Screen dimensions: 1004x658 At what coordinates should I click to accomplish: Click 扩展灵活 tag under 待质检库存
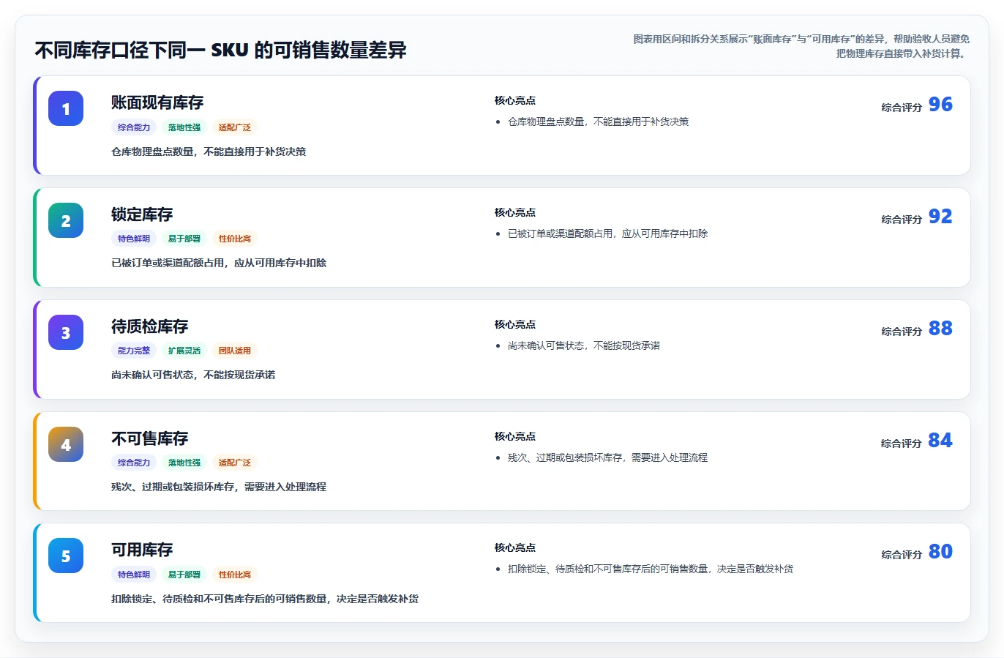184,351
